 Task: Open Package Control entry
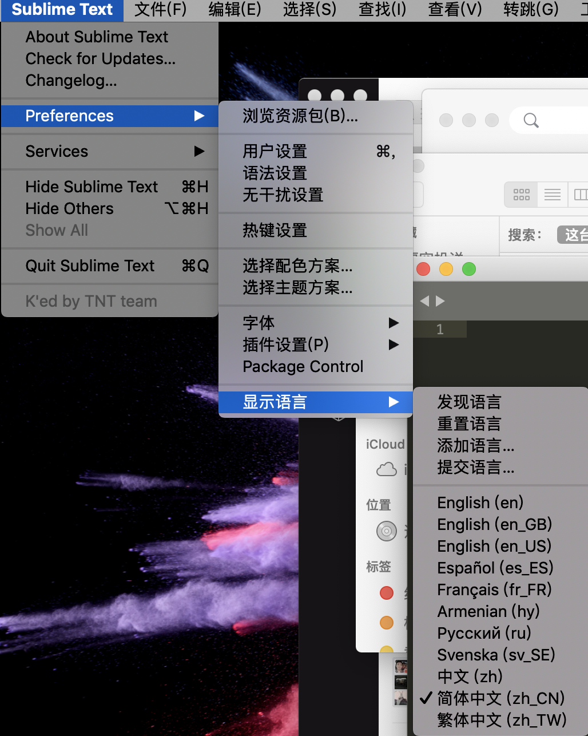[x=316, y=366]
